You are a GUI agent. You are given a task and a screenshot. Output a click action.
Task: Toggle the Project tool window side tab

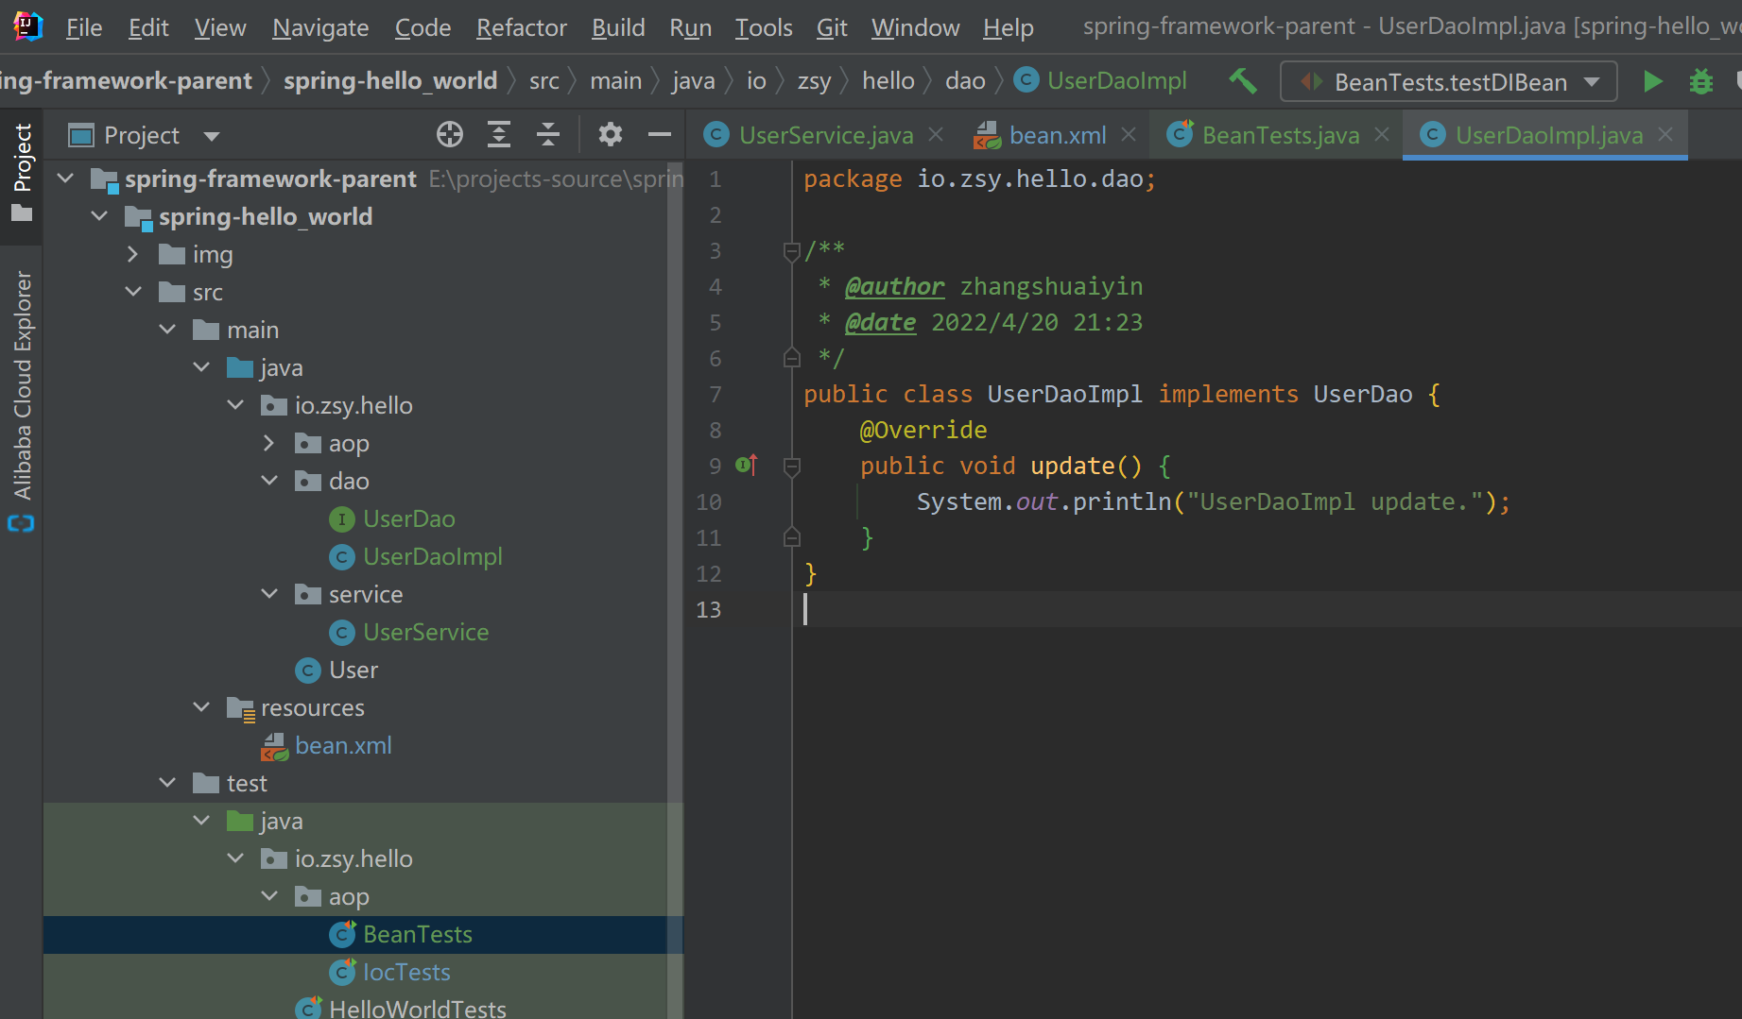pyautogui.click(x=22, y=173)
